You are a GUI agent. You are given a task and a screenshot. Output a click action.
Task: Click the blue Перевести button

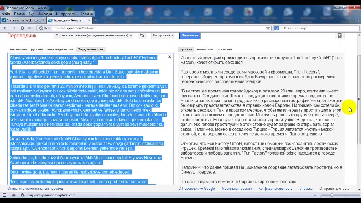[x=190, y=35]
